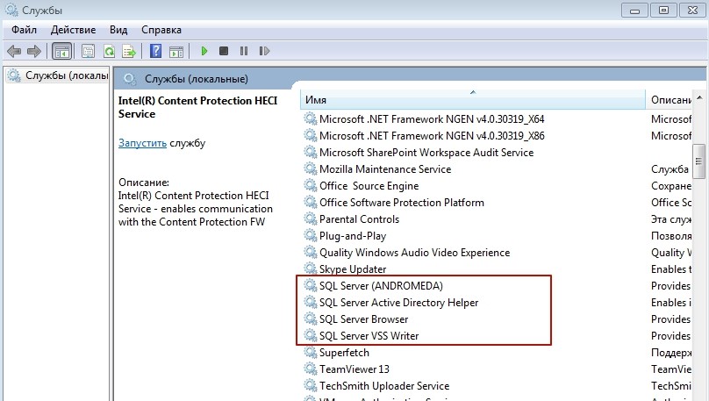
Task: Open the Файл menu
Action: (x=24, y=30)
